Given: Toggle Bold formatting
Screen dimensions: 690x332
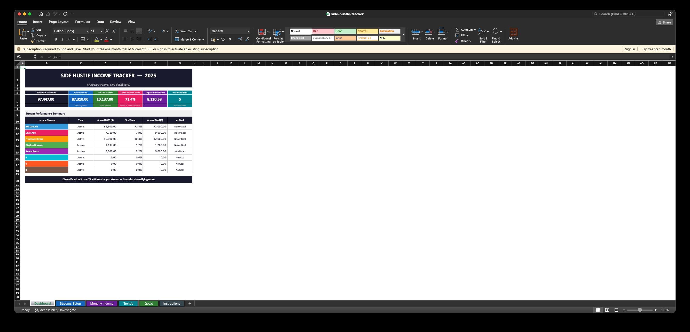Looking at the screenshot, I should [x=56, y=39].
